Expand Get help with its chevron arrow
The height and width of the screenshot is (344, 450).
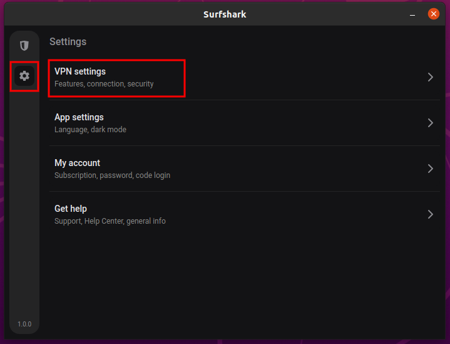pos(430,214)
